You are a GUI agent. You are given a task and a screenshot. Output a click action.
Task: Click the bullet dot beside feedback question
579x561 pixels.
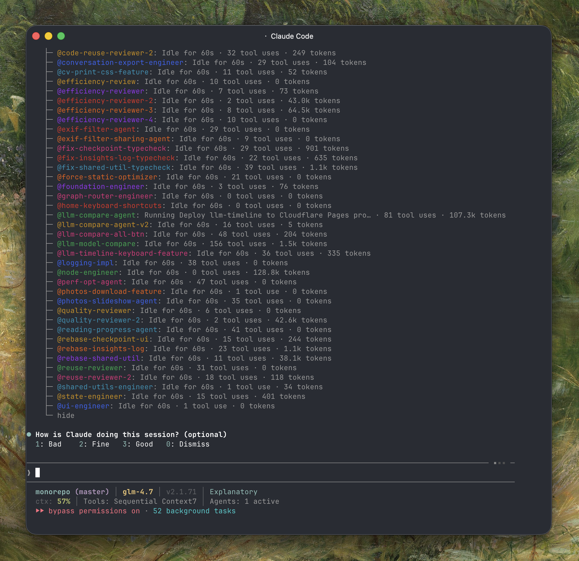tap(29, 435)
